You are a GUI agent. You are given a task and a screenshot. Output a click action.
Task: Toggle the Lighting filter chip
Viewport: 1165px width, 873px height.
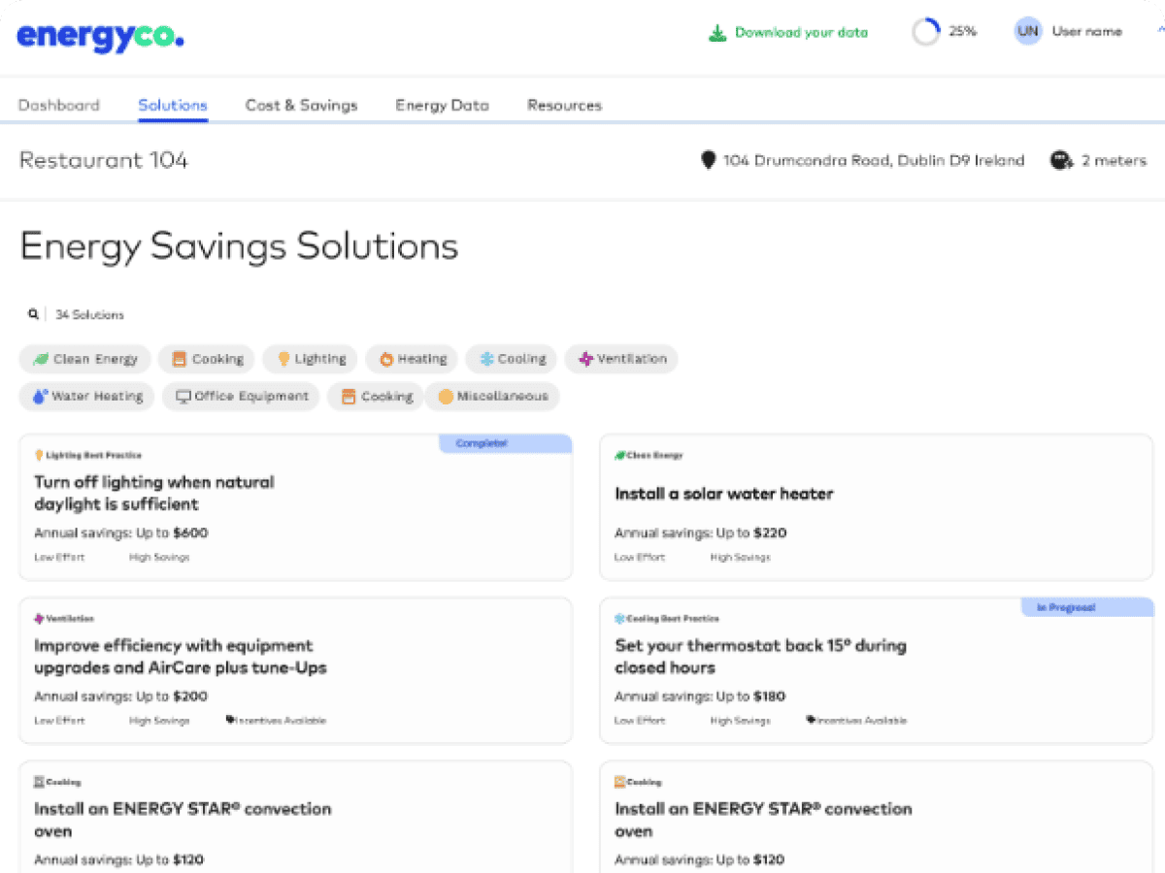click(x=311, y=359)
